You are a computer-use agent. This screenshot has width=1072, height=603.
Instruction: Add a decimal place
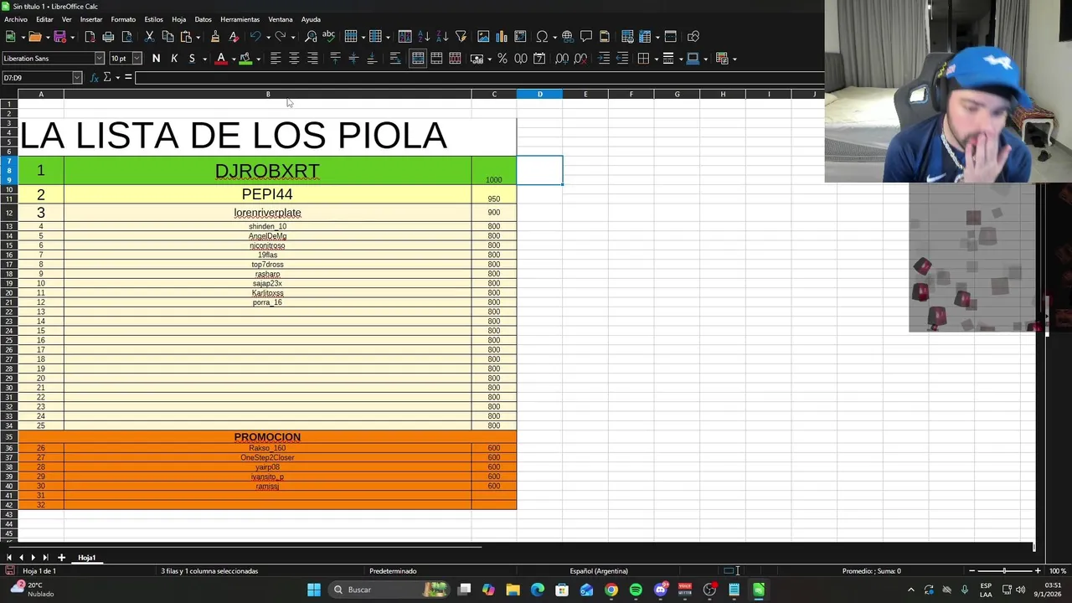point(561,59)
